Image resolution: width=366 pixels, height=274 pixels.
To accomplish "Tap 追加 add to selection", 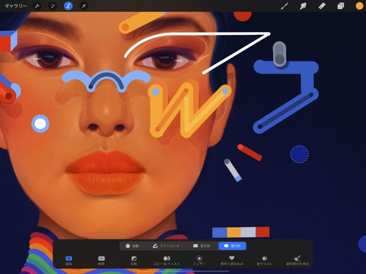I will pos(69,260).
